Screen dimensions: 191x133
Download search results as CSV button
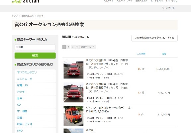point(154,38)
